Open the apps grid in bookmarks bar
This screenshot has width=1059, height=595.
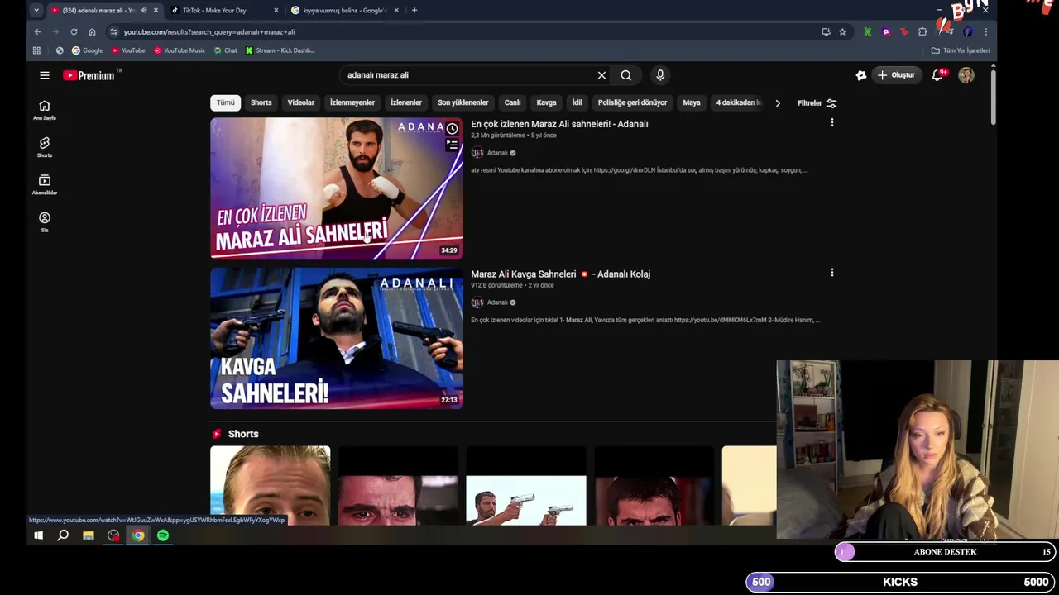click(x=36, y=50)
